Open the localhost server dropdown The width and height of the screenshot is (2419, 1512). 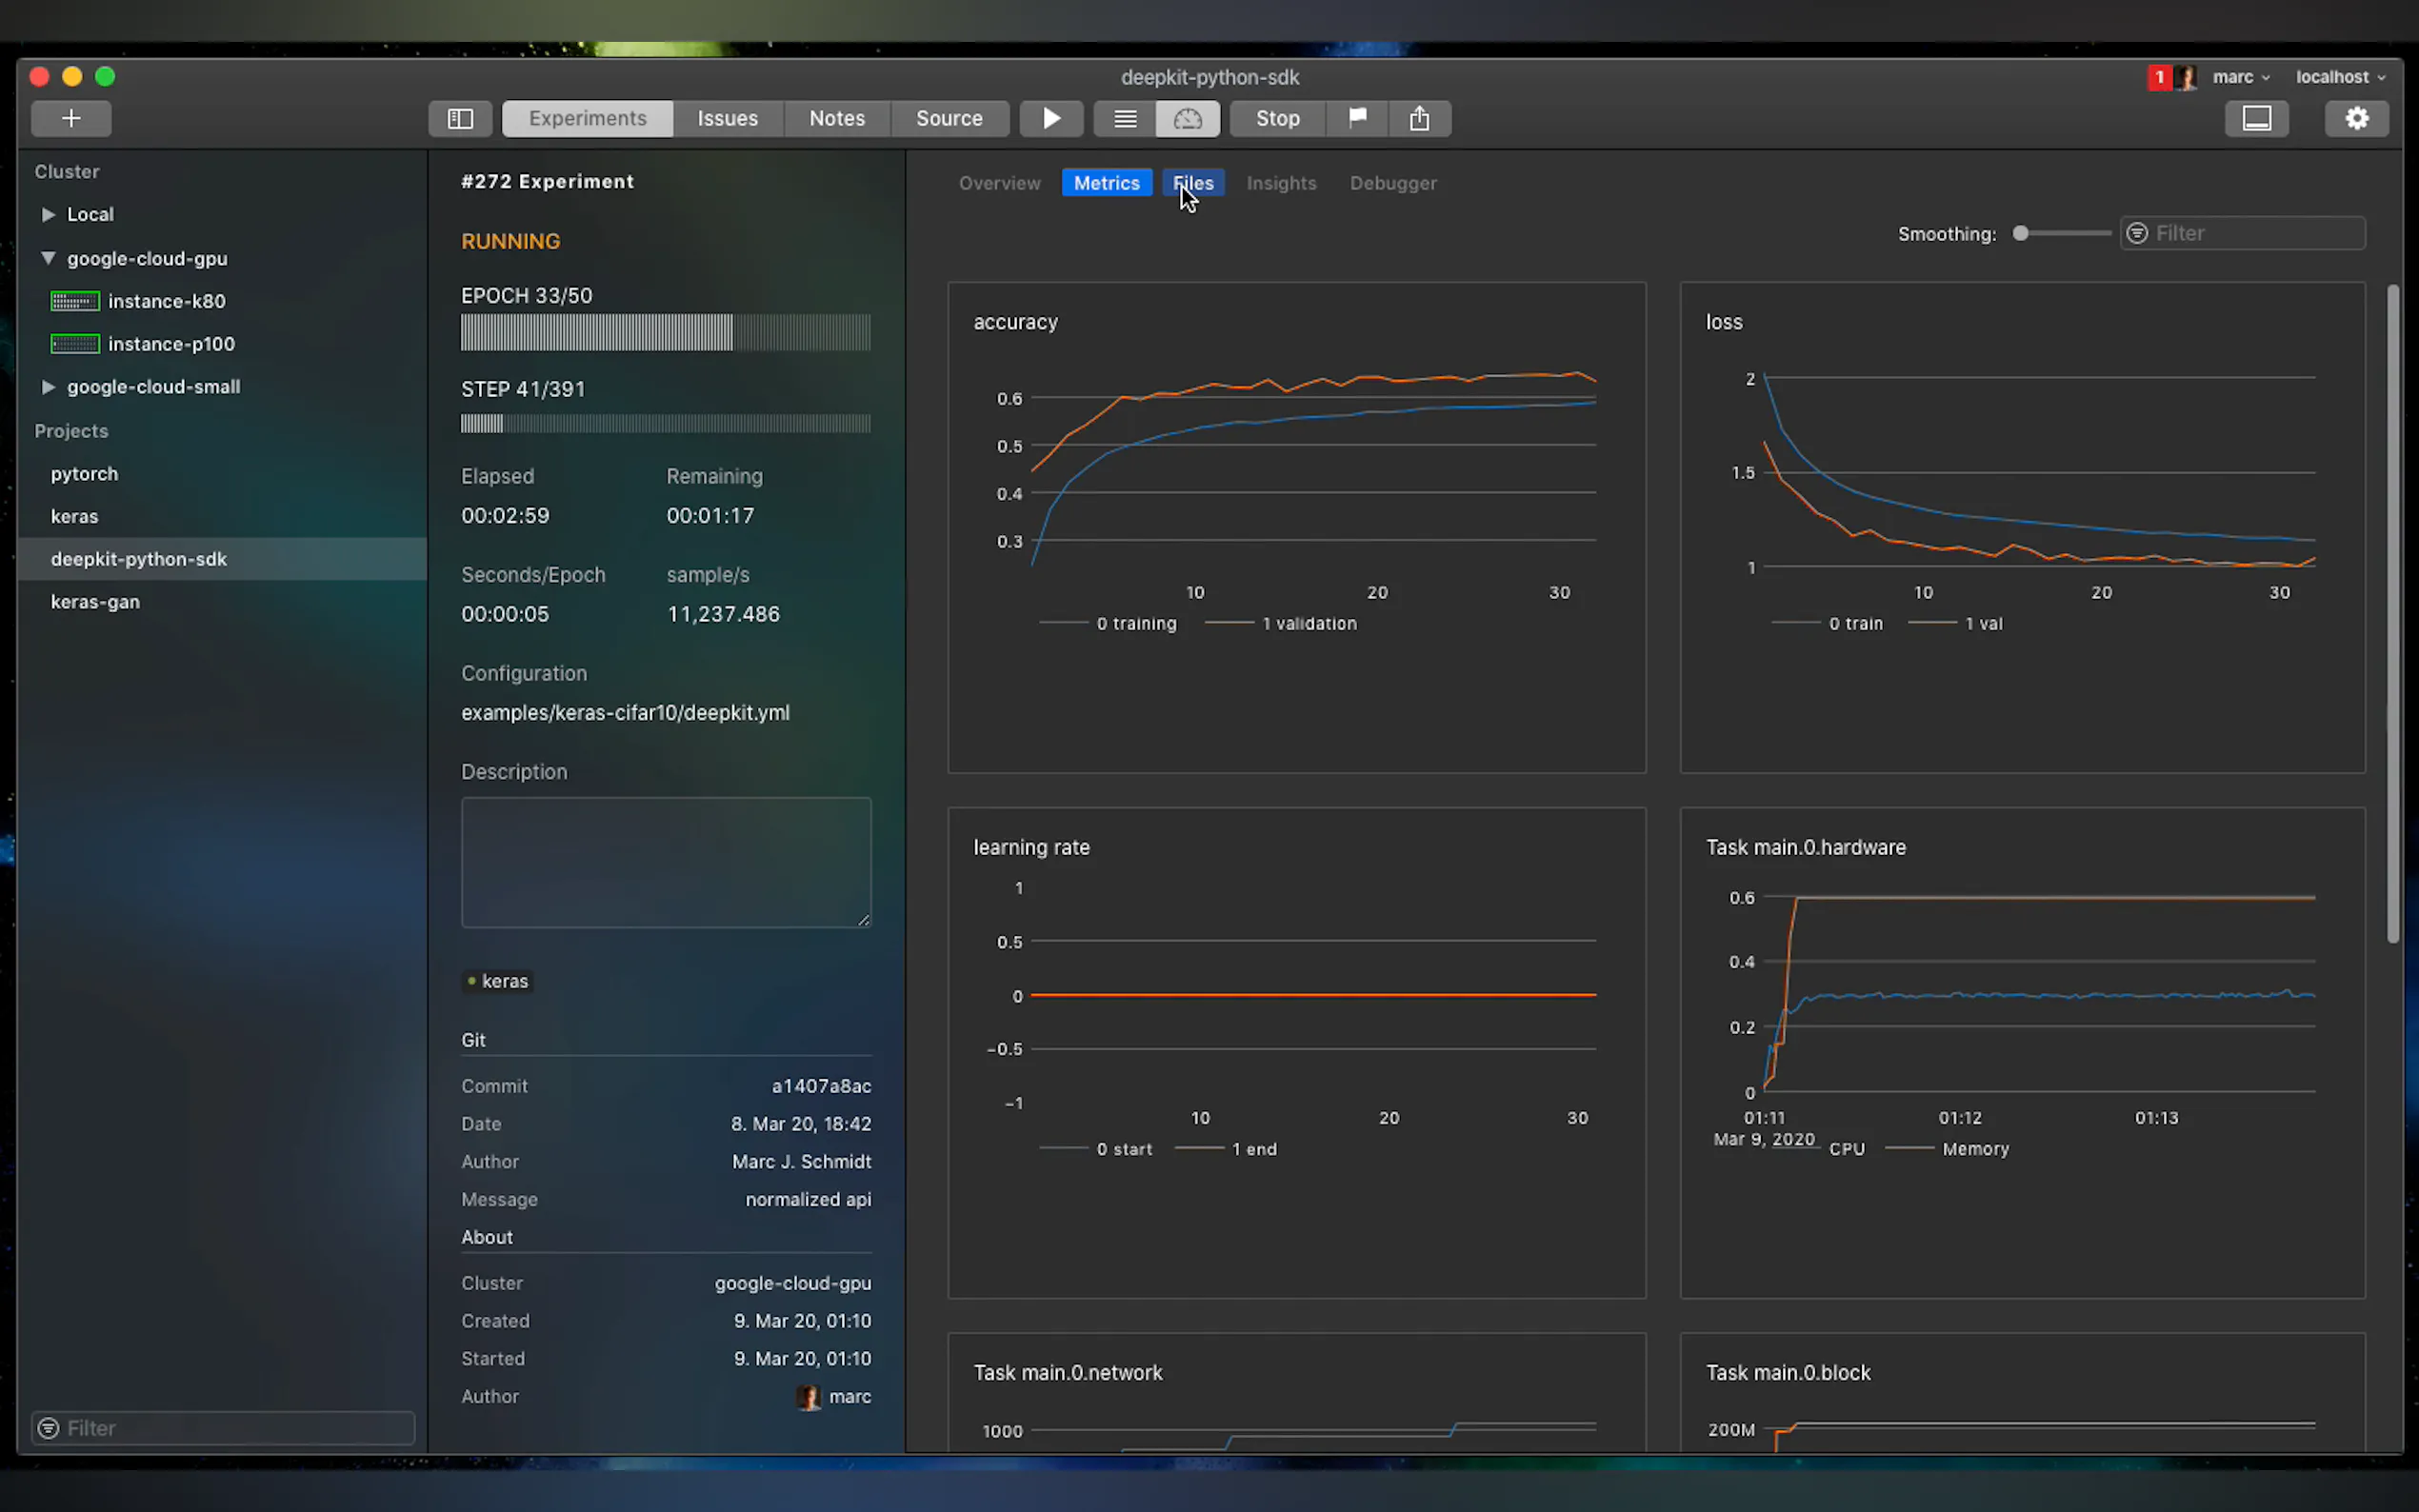click(2340, 77)
